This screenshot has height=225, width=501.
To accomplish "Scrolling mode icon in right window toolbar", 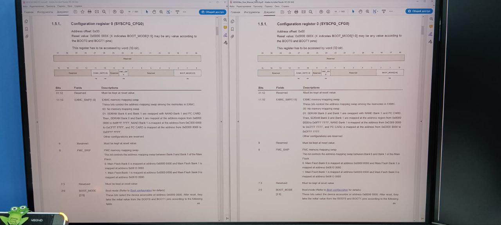I will (x=384, y=12).
